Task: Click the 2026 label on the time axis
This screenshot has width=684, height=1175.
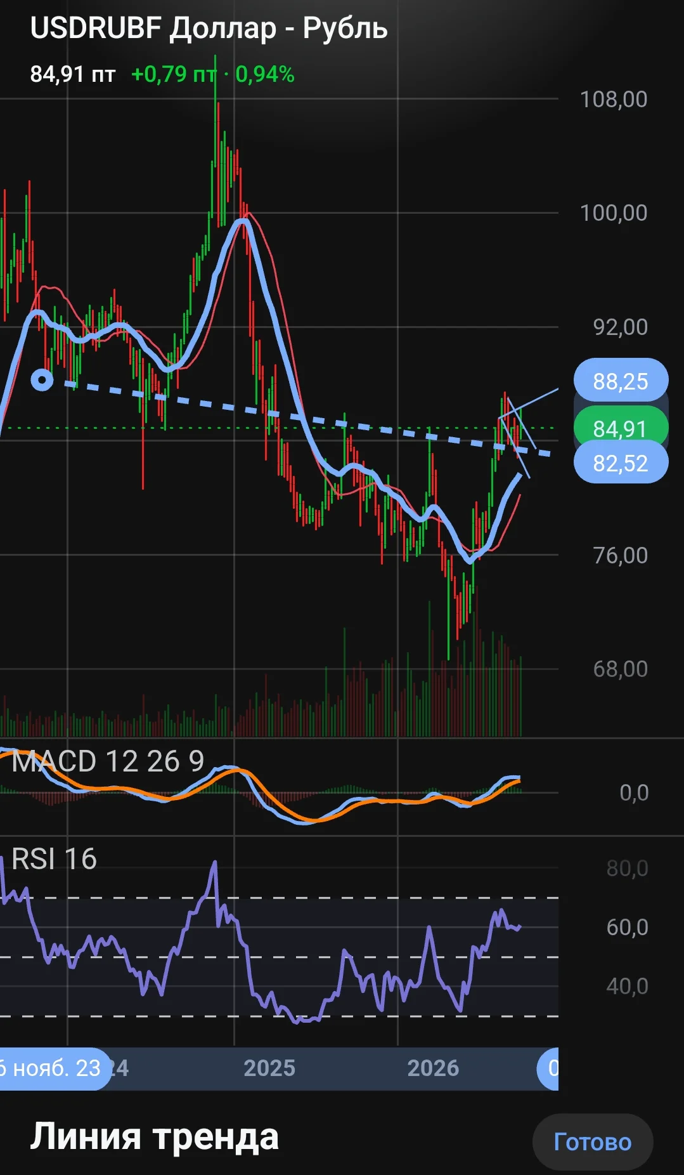Action: coord(433,1068)
